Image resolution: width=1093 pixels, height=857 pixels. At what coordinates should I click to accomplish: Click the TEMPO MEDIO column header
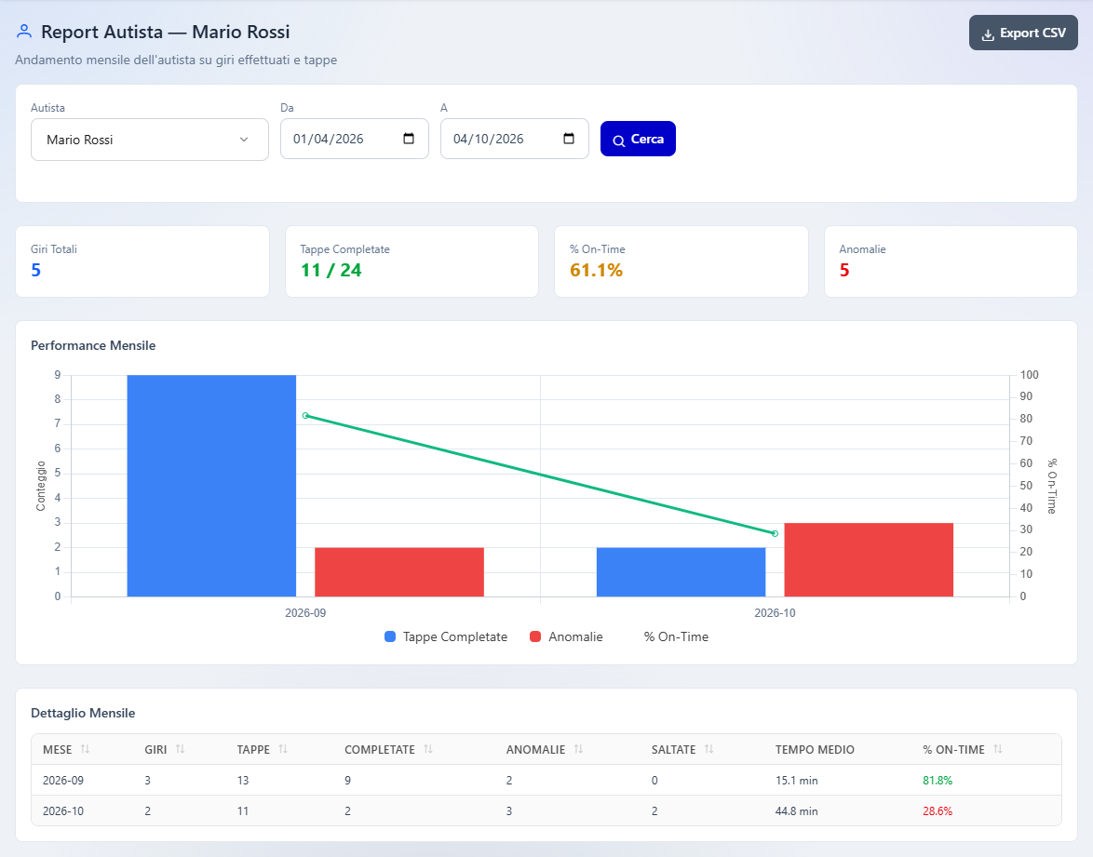coord(815,750)
